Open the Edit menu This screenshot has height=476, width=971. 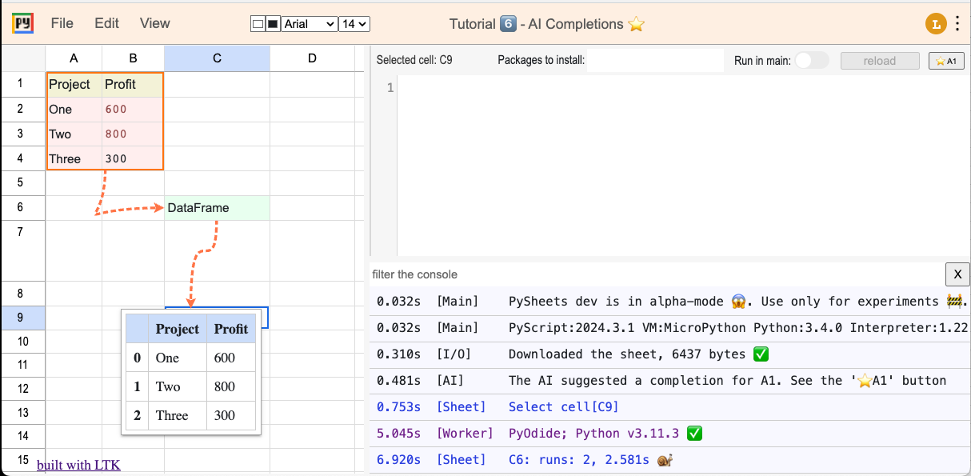click(106, 23)
